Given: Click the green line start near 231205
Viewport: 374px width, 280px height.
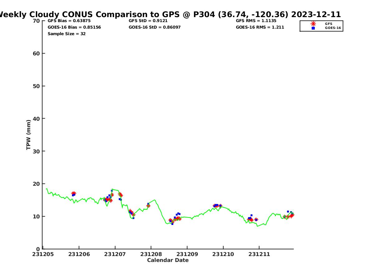Looking at the screenshot, I should [x=47, y=189].
